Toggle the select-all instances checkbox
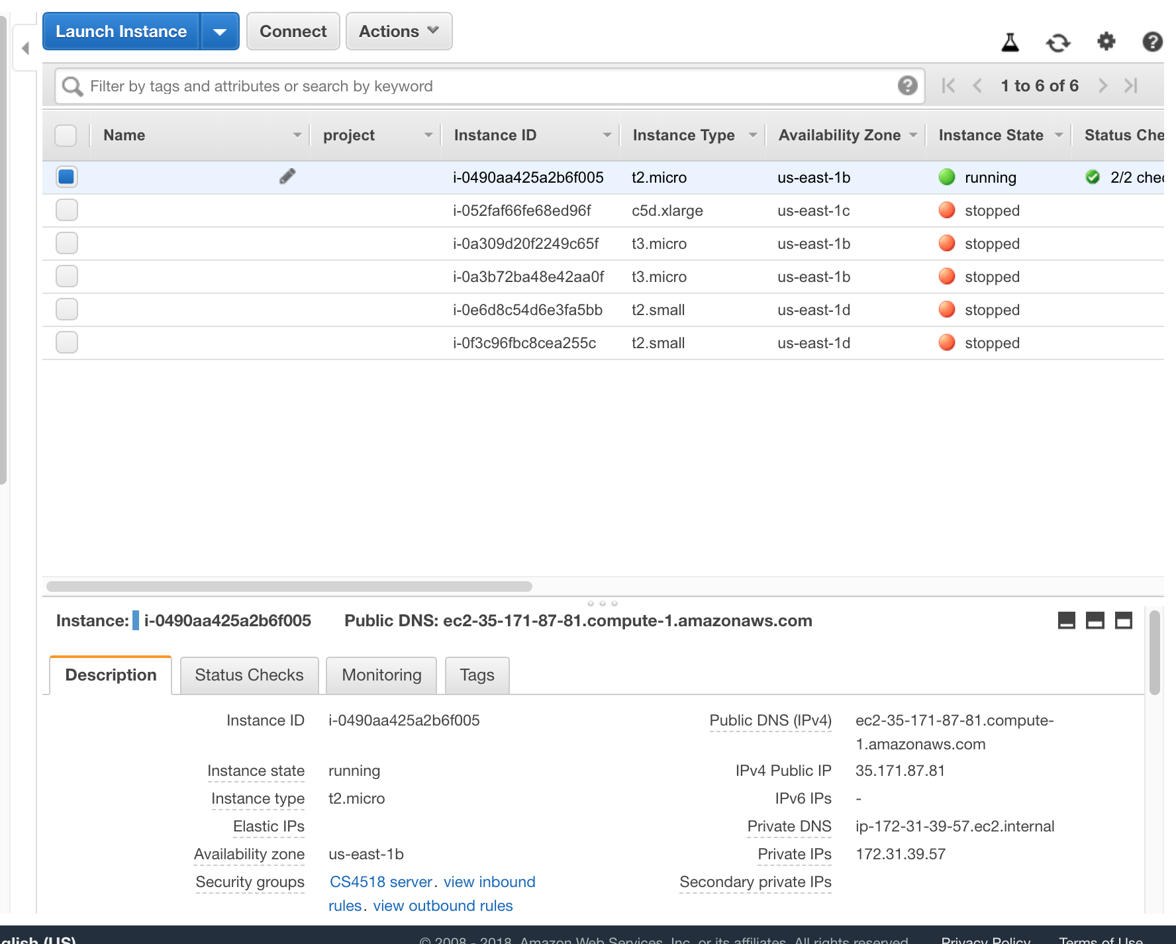 (66, 135)
